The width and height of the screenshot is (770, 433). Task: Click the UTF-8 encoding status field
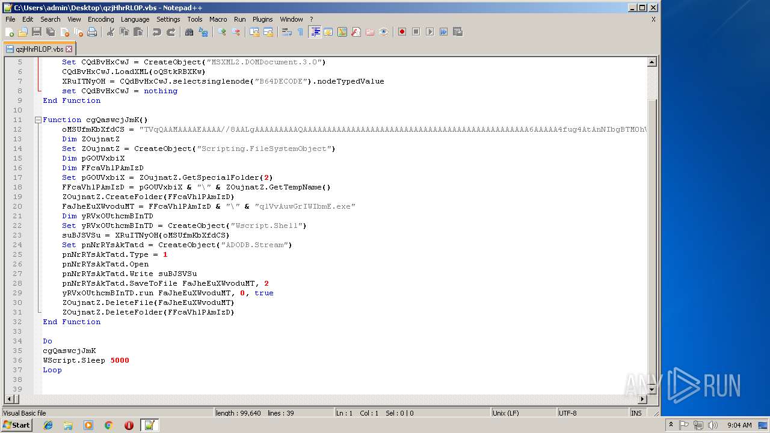593,413
